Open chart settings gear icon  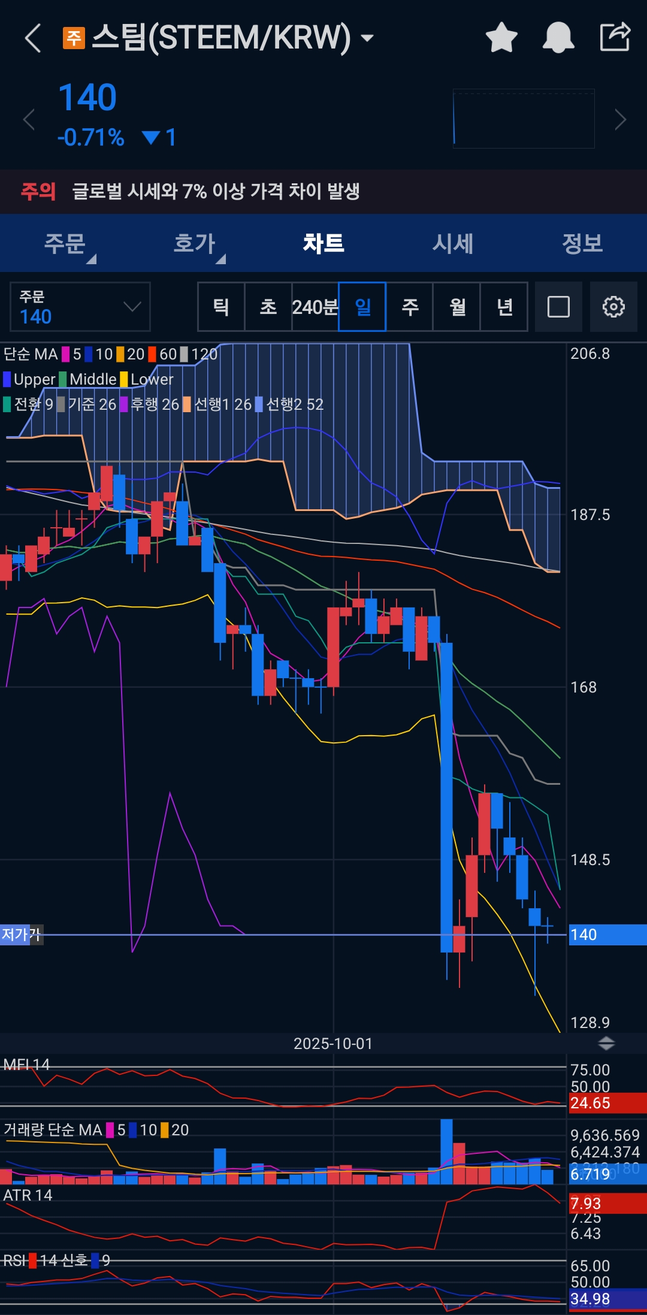pyautogui.click(x=613, y=307)
